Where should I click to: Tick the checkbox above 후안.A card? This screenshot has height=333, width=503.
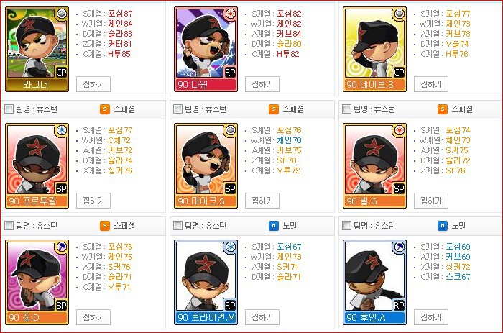(346, 226)
